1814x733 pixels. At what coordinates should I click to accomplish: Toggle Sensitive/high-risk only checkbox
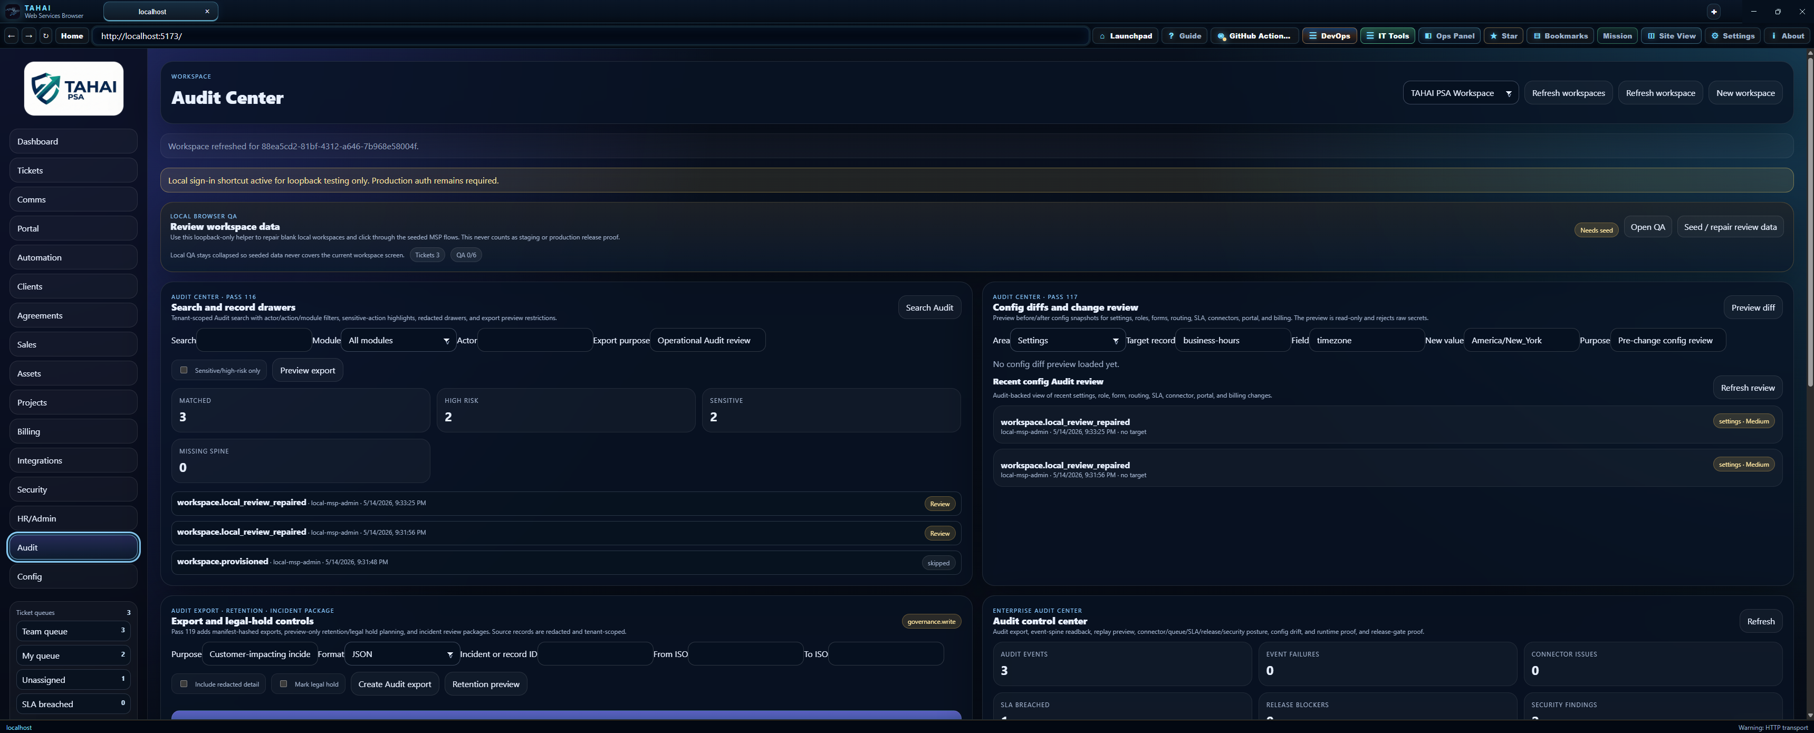tap(184, 370)
